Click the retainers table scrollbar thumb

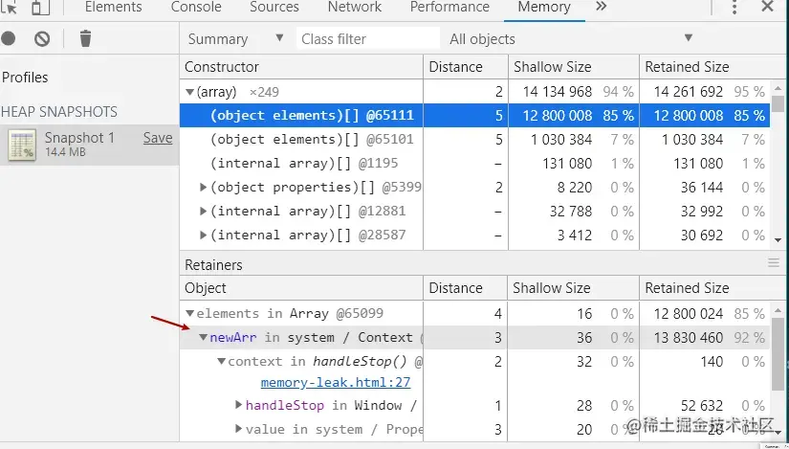(x=778, y=352)
